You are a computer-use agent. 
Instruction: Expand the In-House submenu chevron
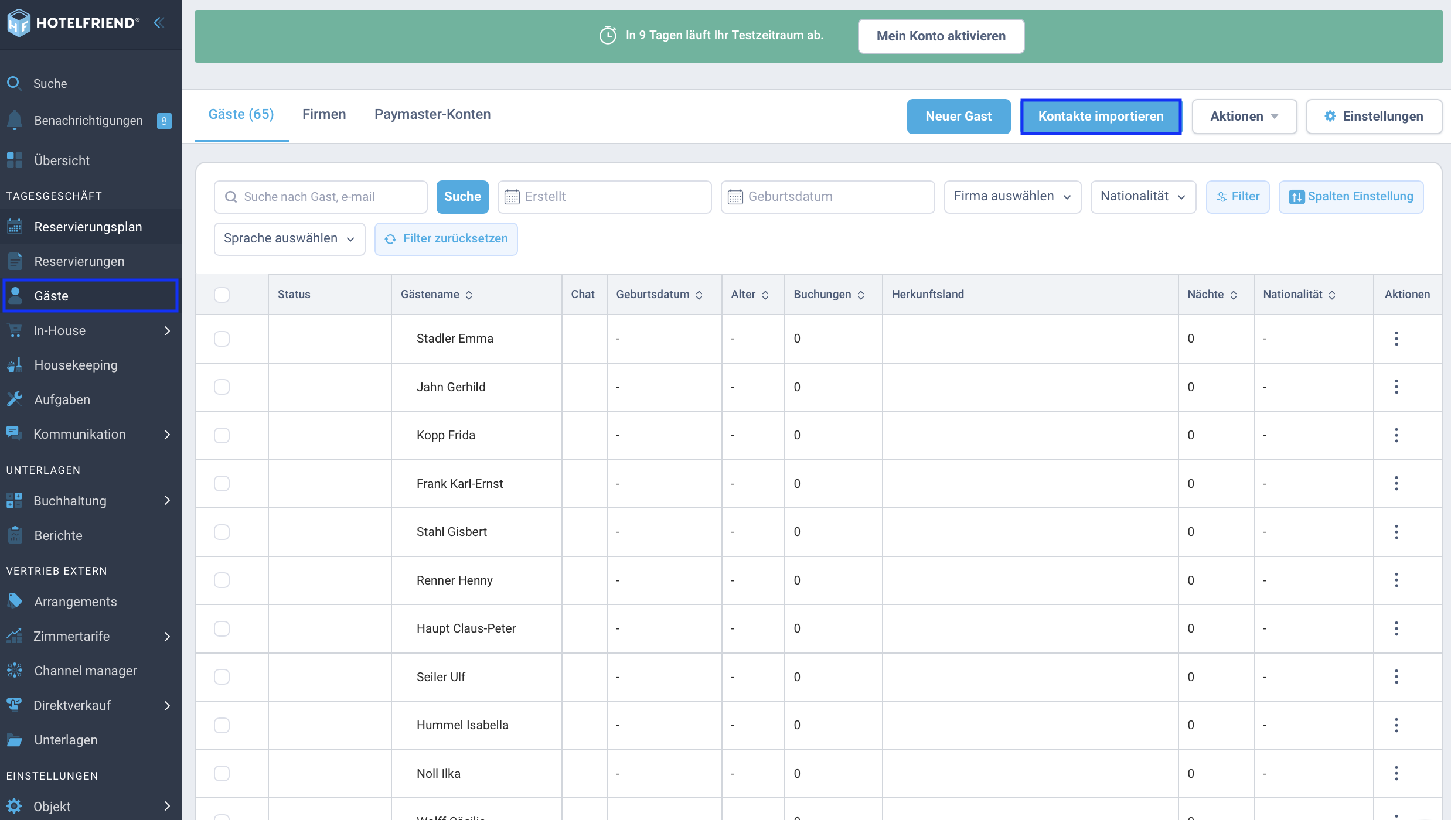click(167, 331)
